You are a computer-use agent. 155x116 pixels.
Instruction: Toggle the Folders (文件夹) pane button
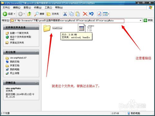pyautogui.click(x=53, y=14)
